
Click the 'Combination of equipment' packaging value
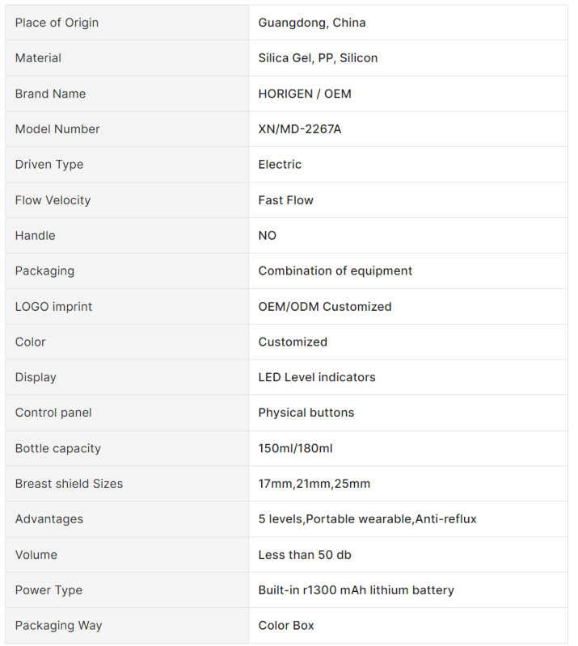click(x=335, y=271)
